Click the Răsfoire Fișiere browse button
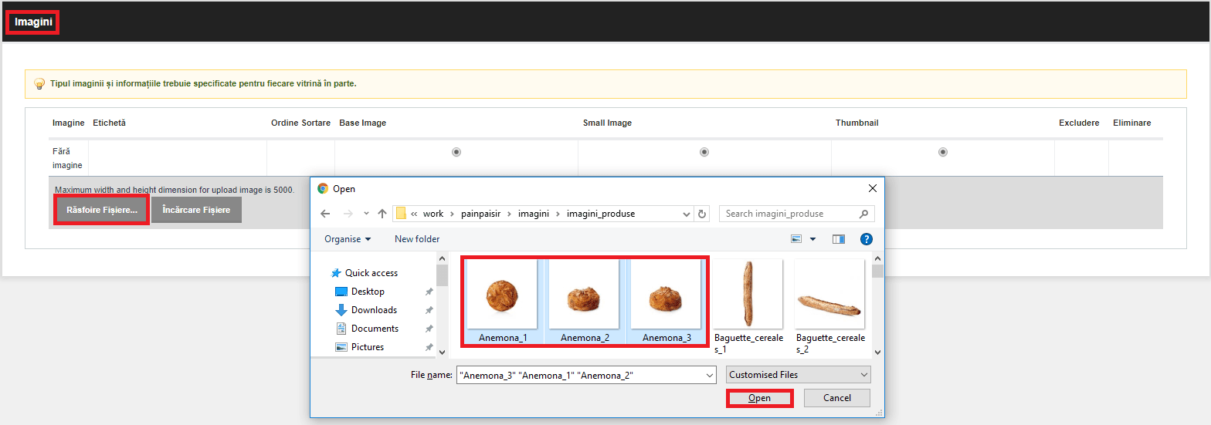The height and width of the screenshot is (425, 1211). click(x=101, y=210)
